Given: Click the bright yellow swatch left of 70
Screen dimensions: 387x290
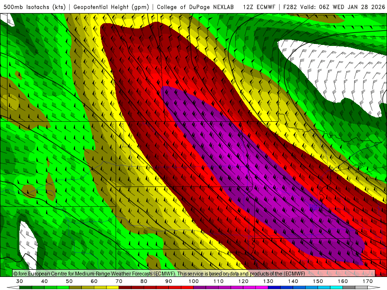Looking at the screenshot, I should tap(113, 288).
